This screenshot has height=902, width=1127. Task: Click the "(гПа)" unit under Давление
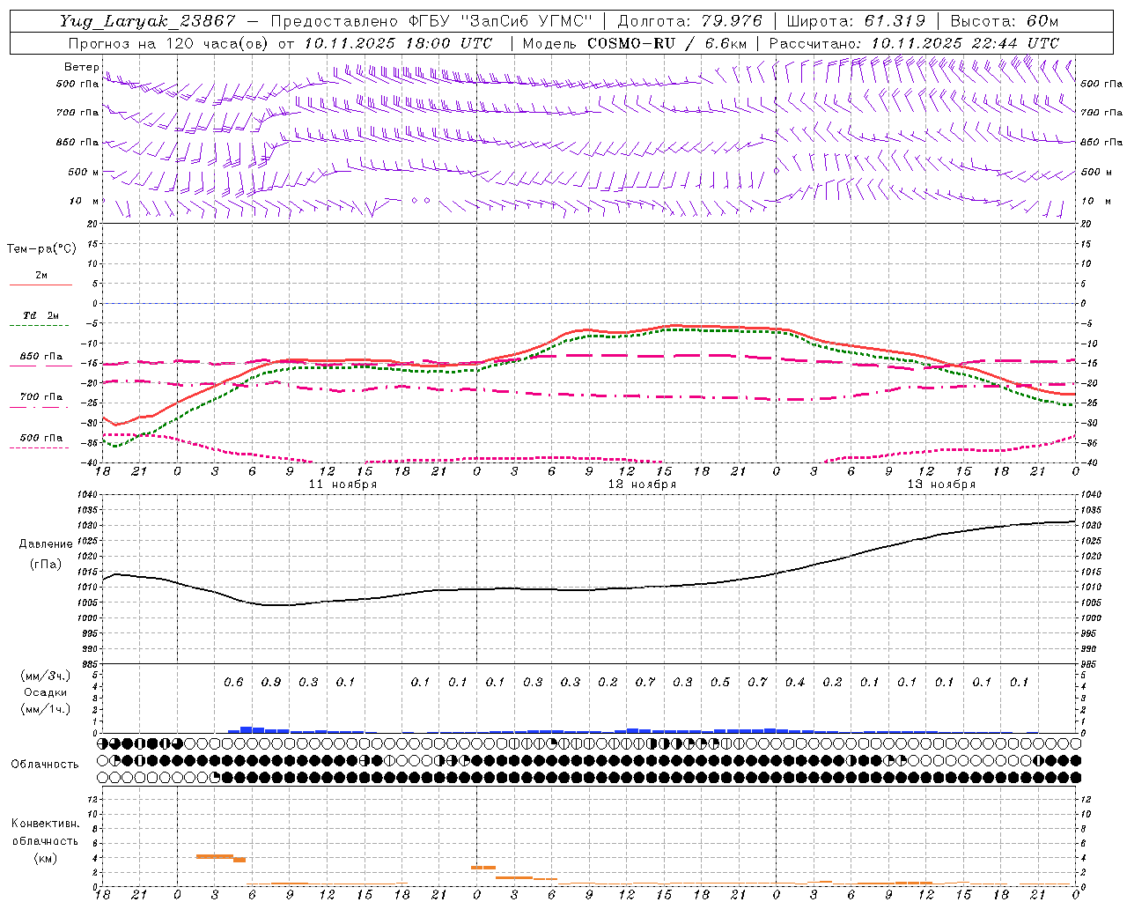46,565
